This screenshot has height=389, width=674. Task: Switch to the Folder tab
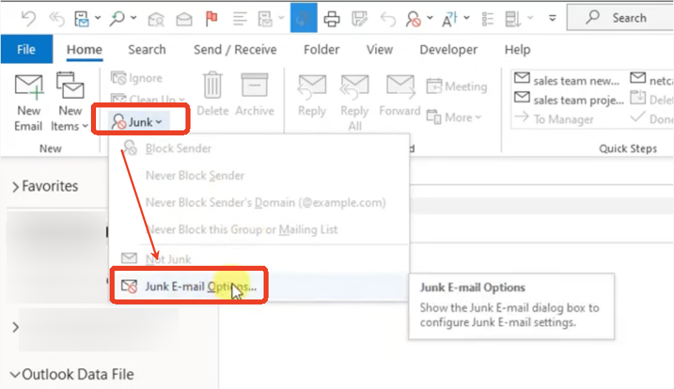coord(322,50)
